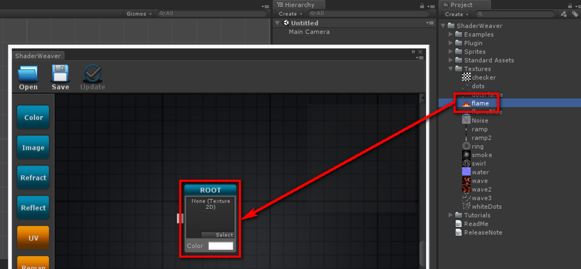Select the ramp texture
This screenshot has height=269, width=581.
[x=479, y=129]
